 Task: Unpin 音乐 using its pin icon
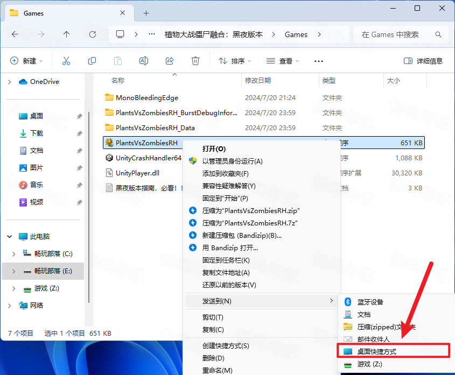point(79,185)
